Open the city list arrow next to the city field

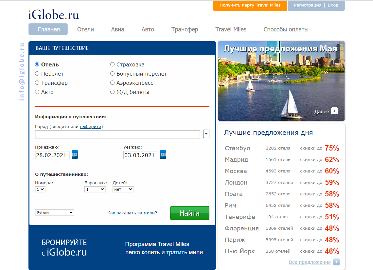pyautogui.click(x=206, y=134)
